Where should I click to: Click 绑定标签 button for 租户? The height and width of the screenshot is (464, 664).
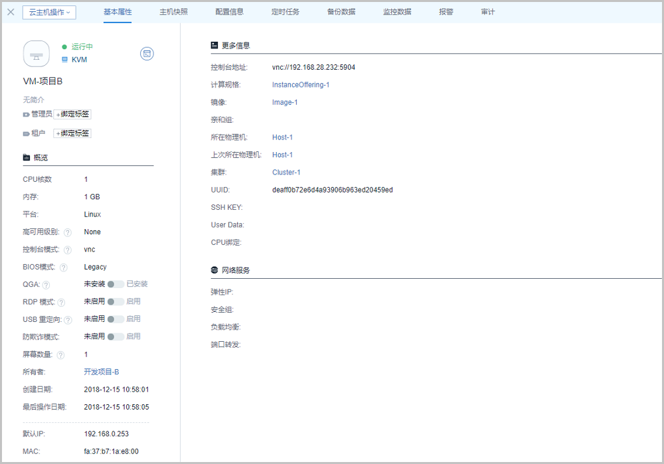pyautogui.click(x=72, y=133)
